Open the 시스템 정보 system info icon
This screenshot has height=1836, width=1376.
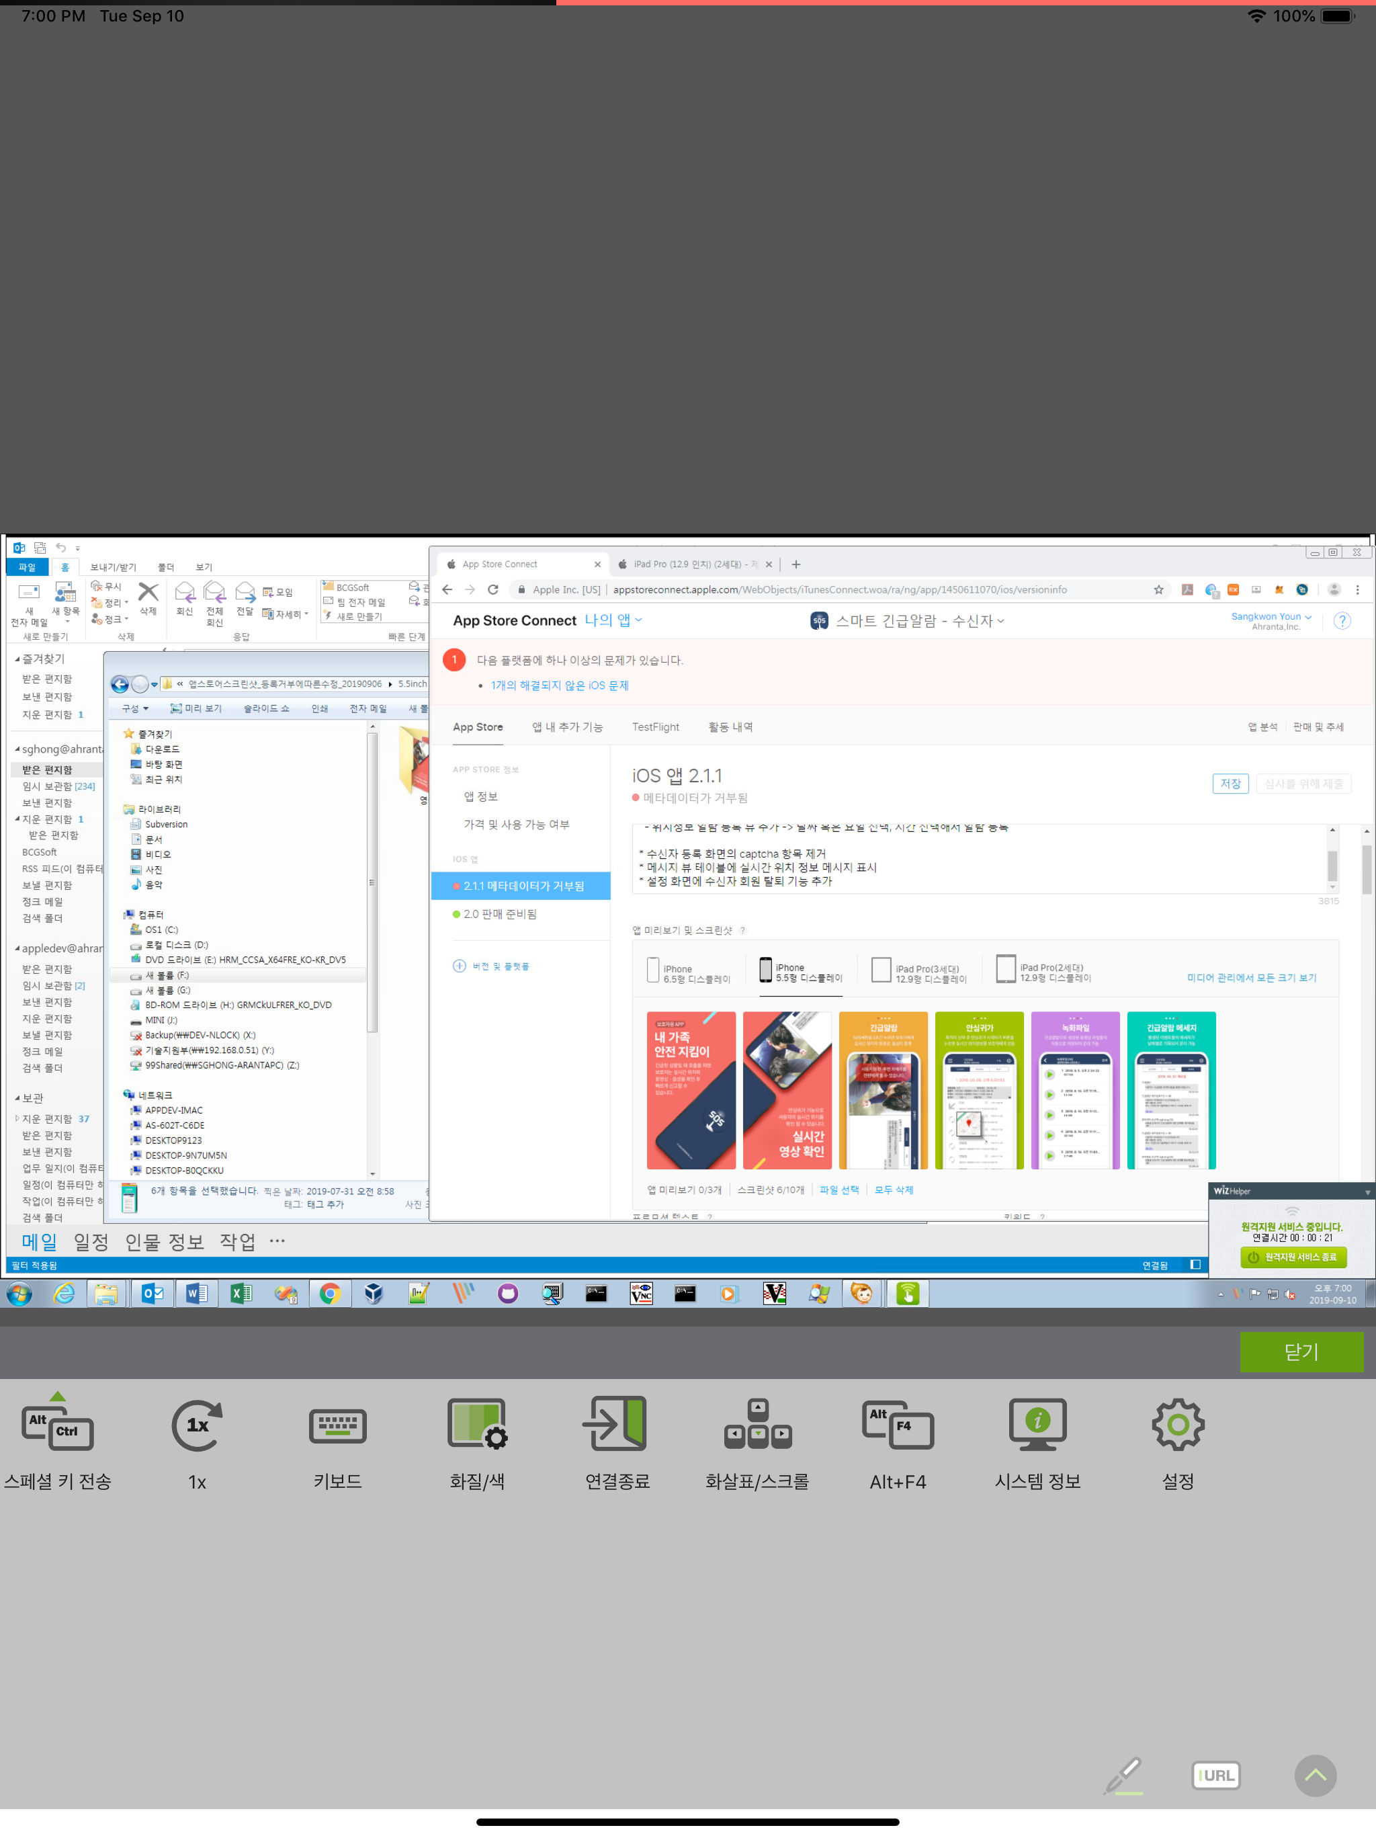pyautogui.click(x=1037, y=1424)
